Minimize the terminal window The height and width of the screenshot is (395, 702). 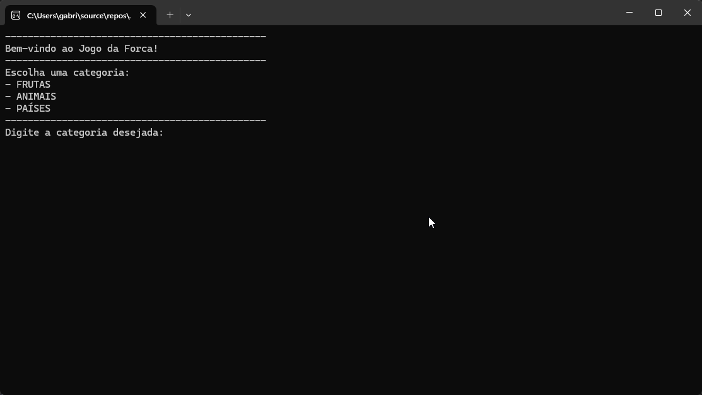629,13
